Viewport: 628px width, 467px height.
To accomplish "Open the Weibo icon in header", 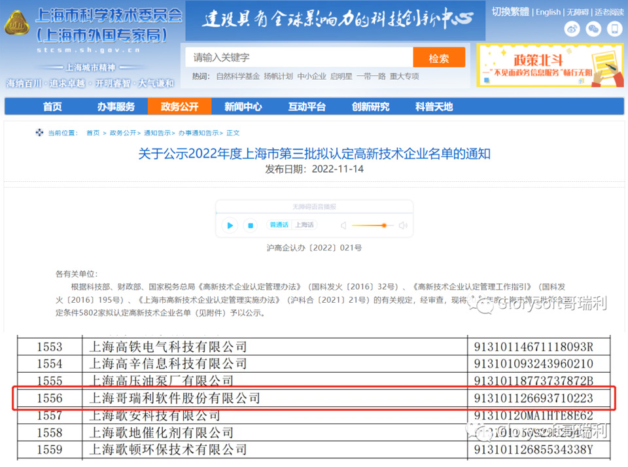I will coord(572,29).
